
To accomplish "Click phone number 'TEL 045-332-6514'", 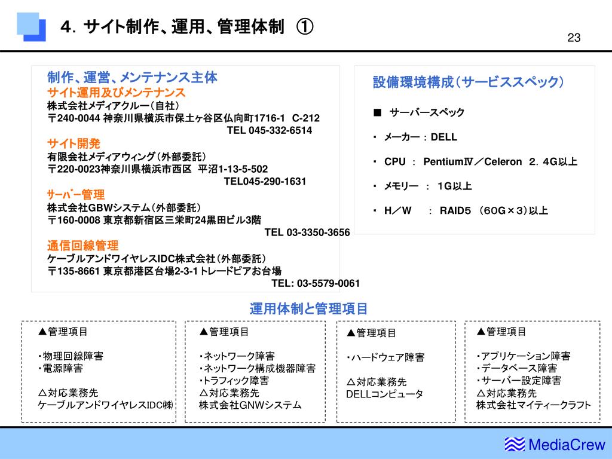I will [x=270, y=130].
